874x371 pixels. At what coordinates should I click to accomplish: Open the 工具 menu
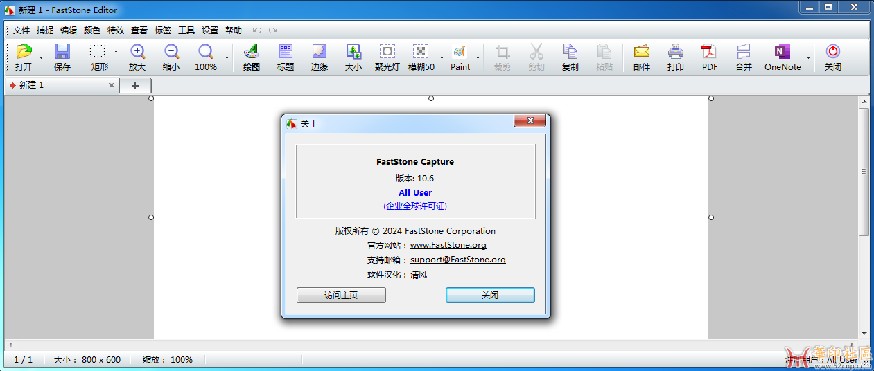click(x=186, y=30)
